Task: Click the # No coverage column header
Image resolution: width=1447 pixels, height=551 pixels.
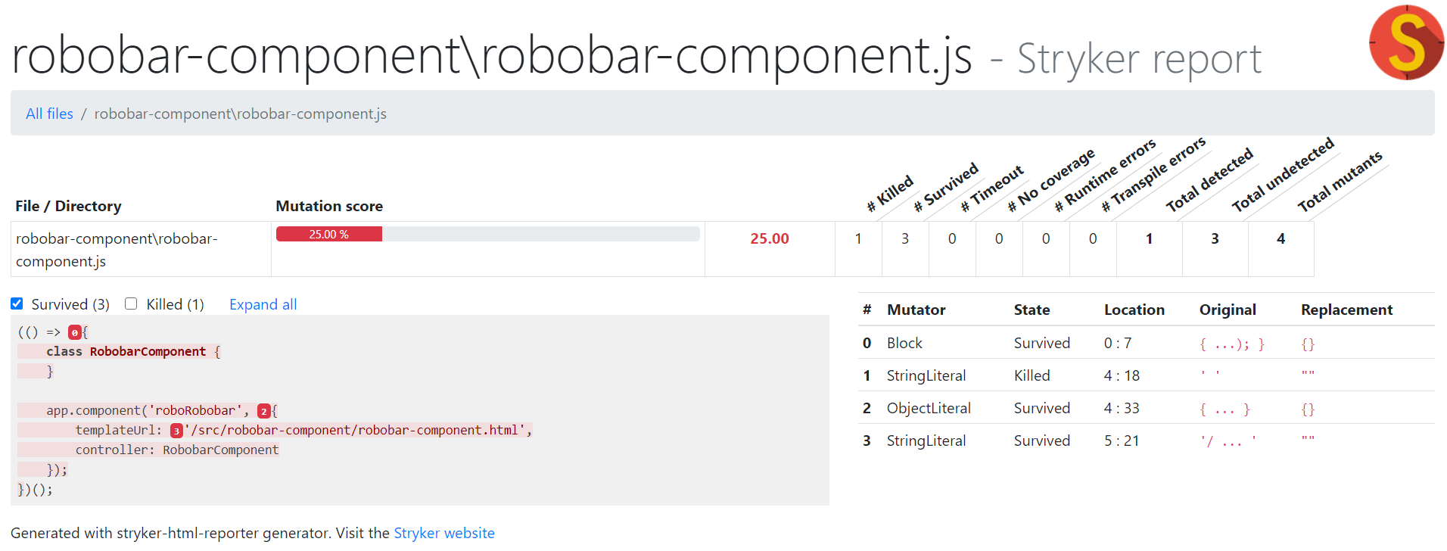Action: 1051,181
